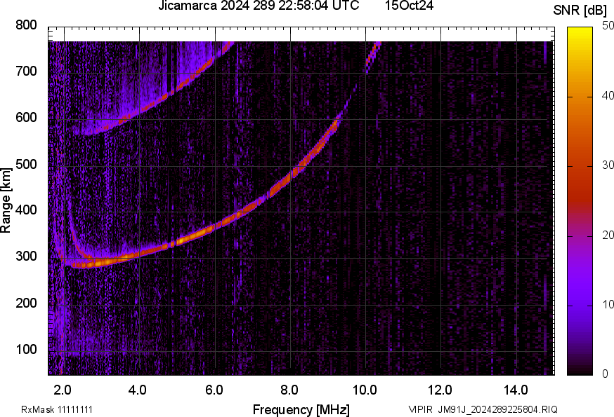Click the colorbar value '10'

tap(608, 305)
